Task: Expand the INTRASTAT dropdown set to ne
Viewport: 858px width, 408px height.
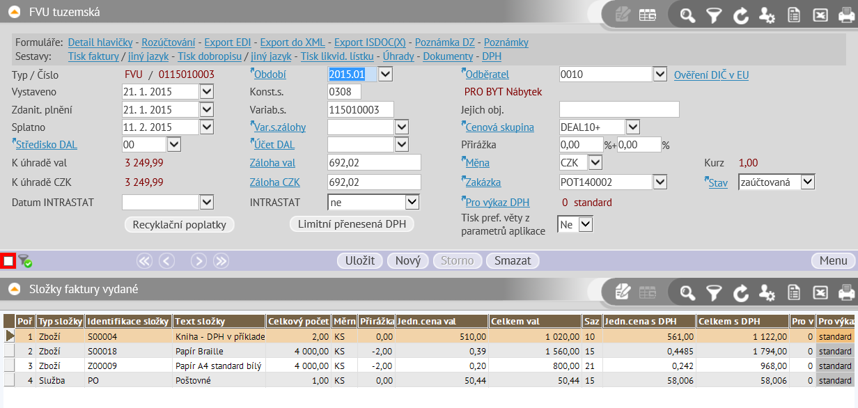Action: tap(412, 202)
